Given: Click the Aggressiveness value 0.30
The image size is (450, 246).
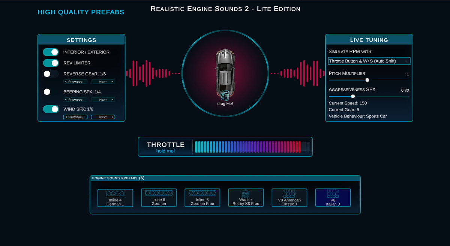Looking at the screenshot, I should [x=405, y=90].
